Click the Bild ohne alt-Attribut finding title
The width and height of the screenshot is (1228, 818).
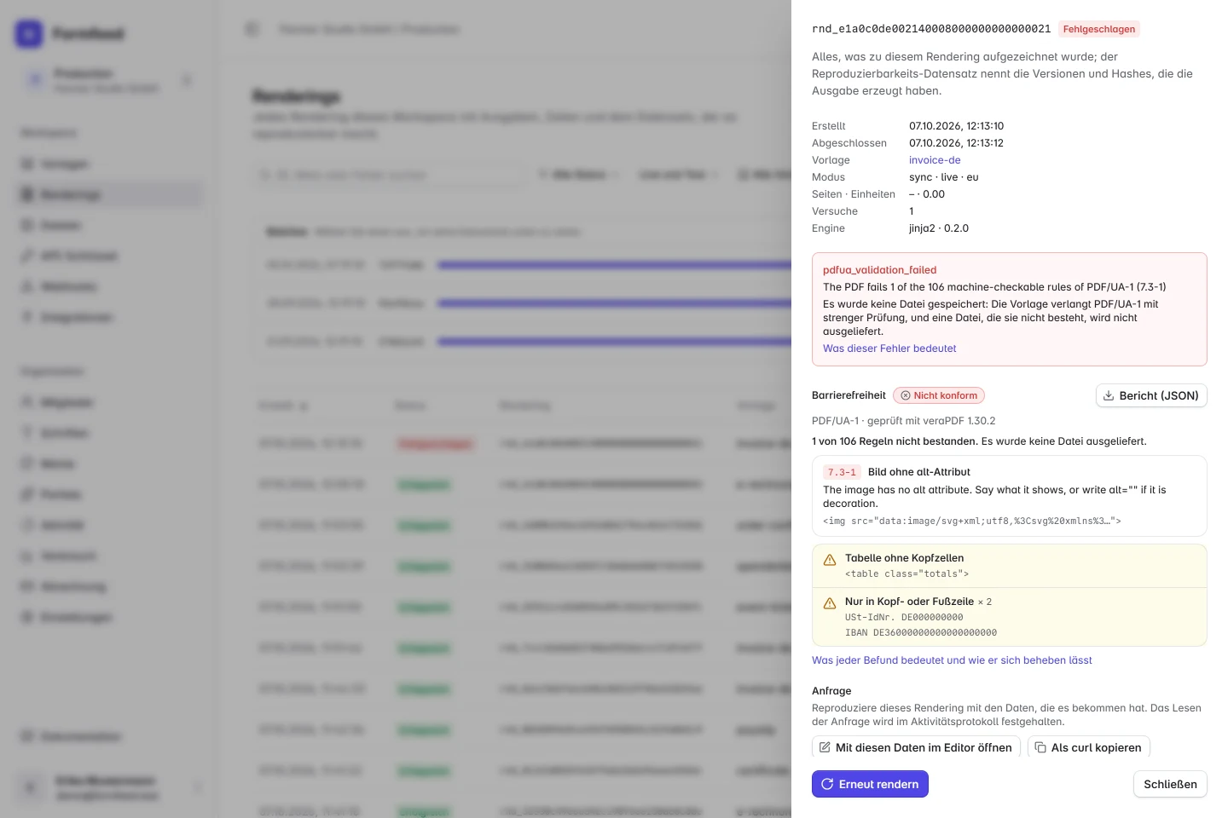pyautogui.click(x=918, y=472)
